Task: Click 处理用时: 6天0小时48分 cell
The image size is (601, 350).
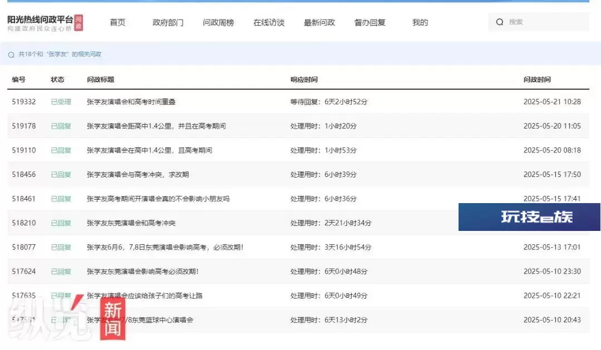Action: pos(329,271)
